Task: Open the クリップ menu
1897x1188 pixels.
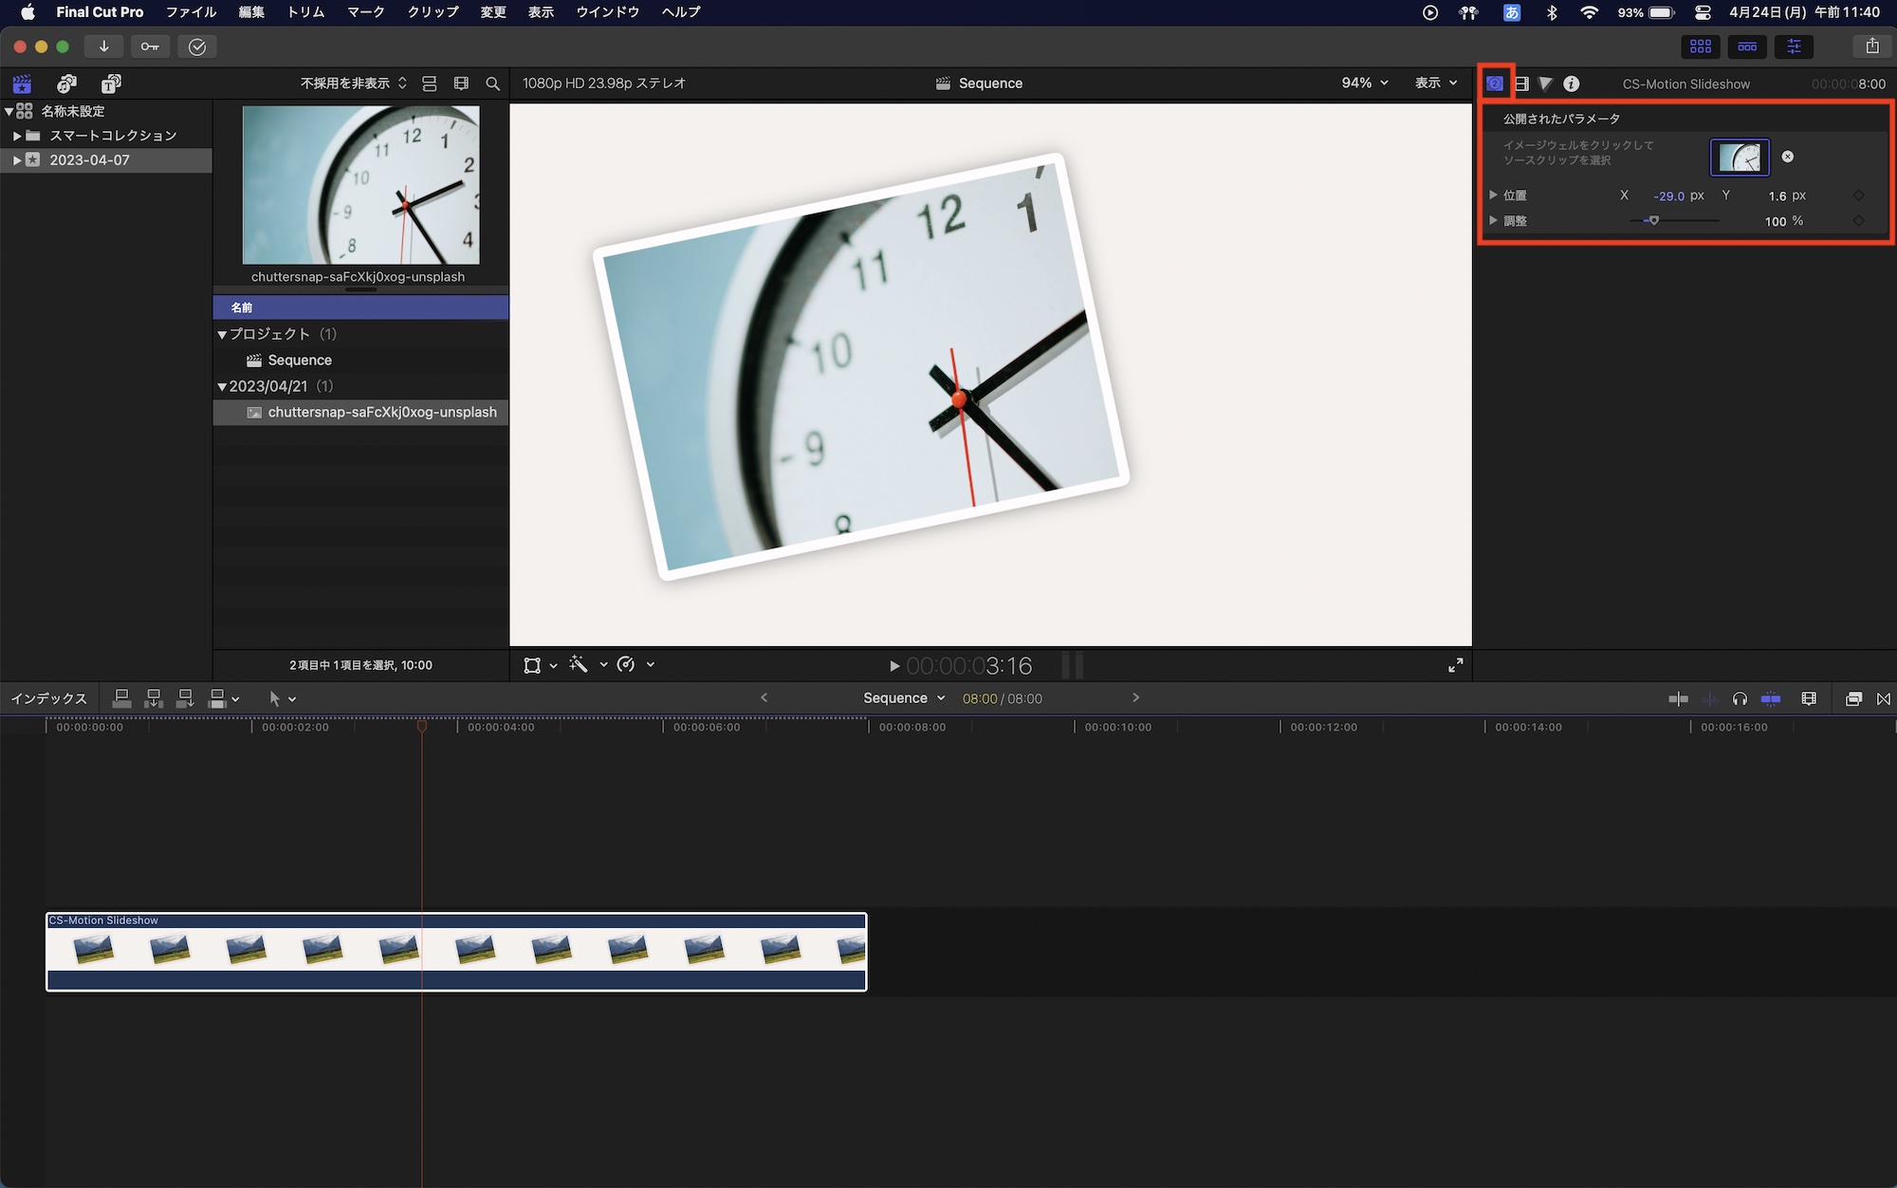Action: 433,12
